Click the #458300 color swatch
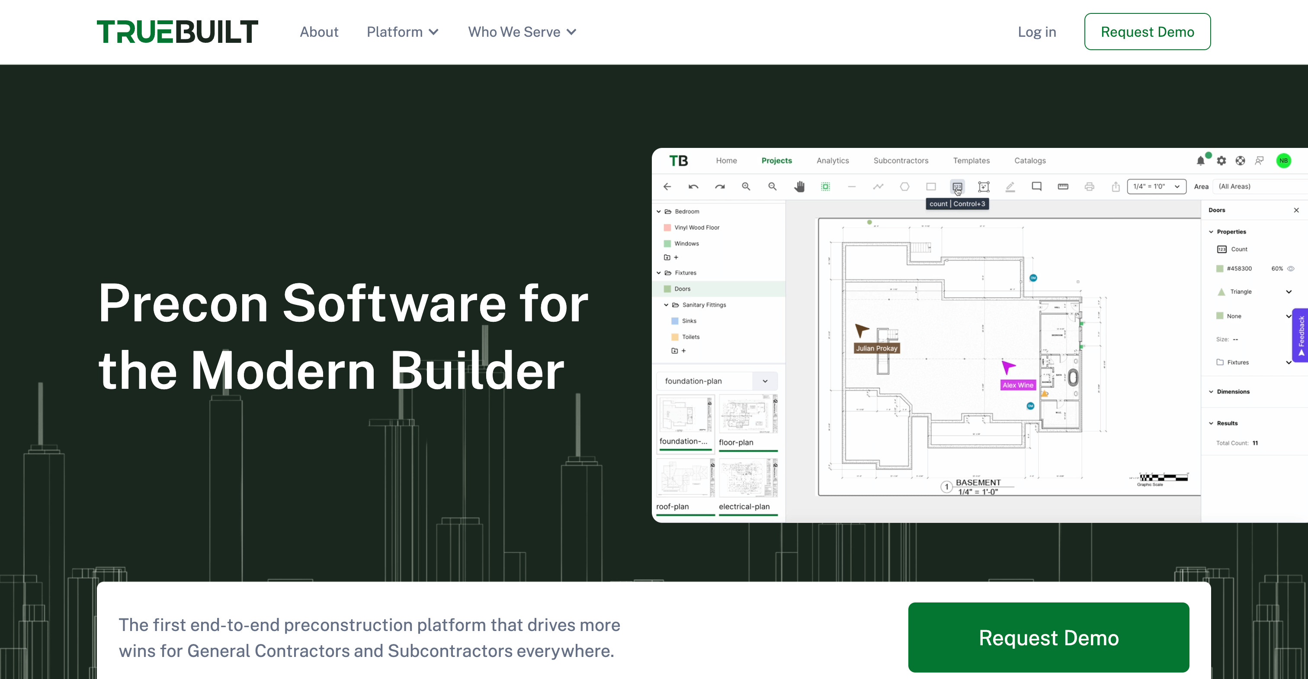1308x679 pixels. coord(1219,268)
